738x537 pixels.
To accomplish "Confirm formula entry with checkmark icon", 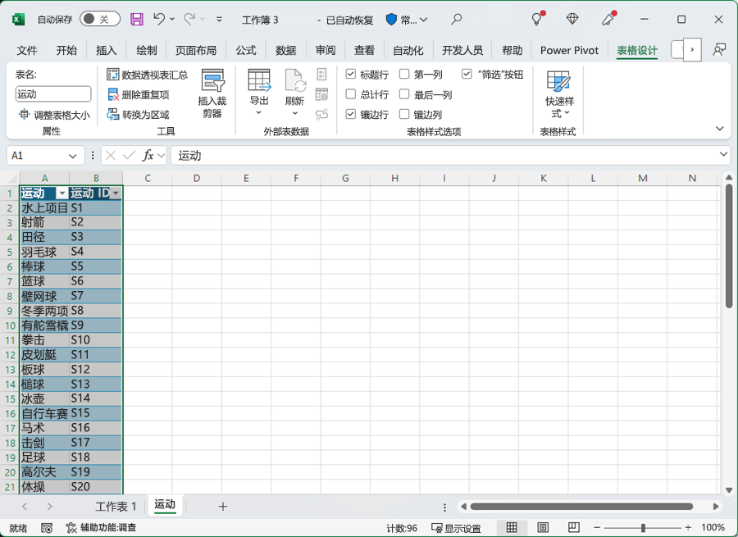I will pos(129,155).
